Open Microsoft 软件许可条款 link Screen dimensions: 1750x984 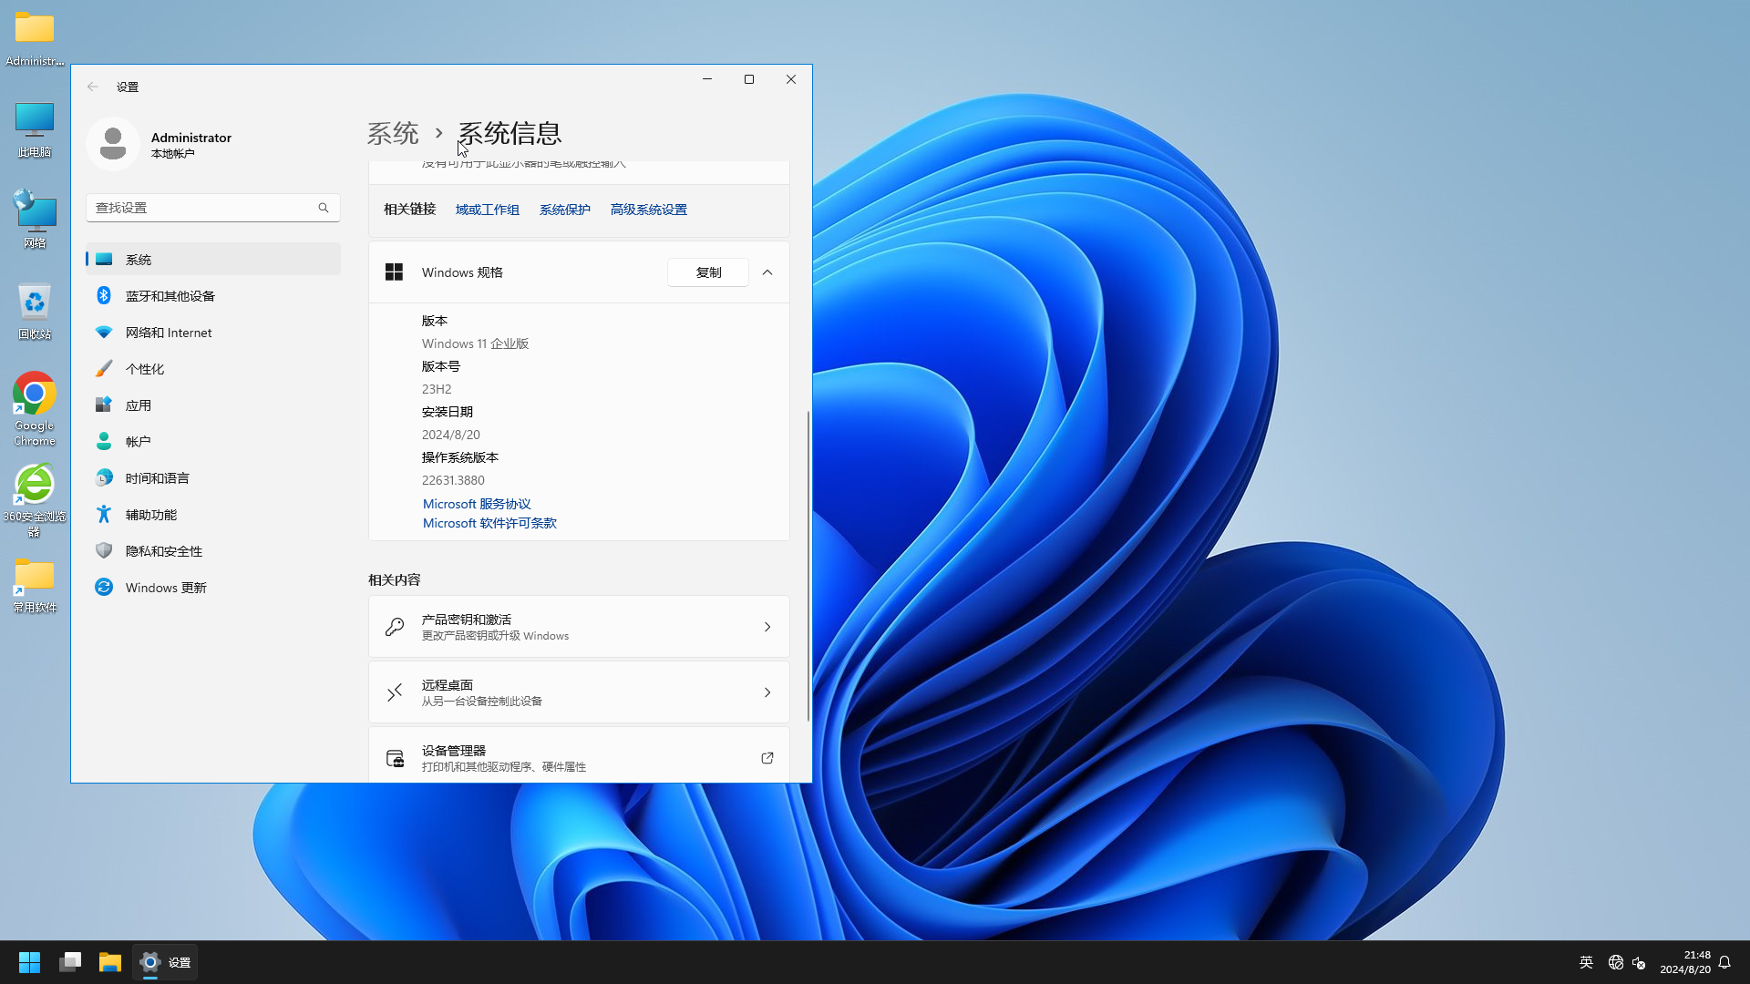tap(489, 523)
